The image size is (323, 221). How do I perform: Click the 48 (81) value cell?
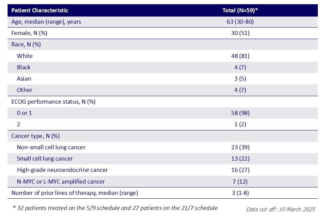pyautogui.click(x=240, y=56)
